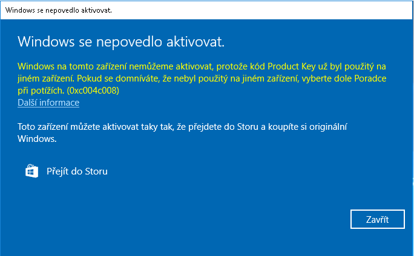Click the paragraph about buying original Windows
The image size is (414, 256).
(182, 132)
